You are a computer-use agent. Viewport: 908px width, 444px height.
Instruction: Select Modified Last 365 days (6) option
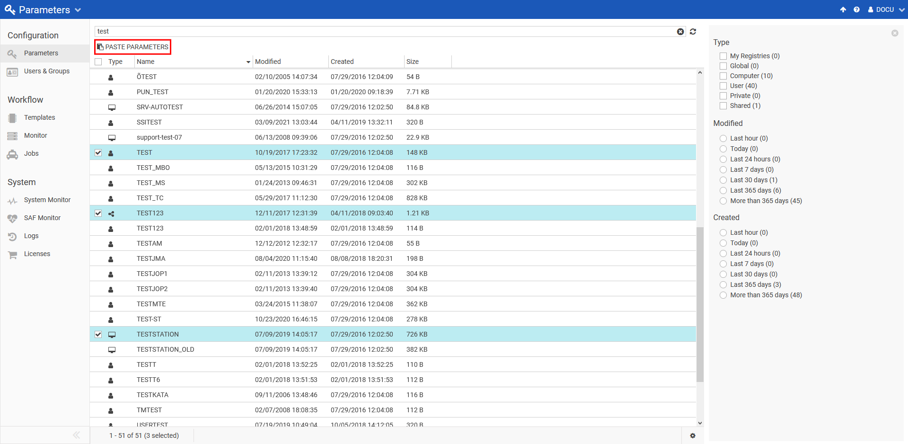click(723, 190)
